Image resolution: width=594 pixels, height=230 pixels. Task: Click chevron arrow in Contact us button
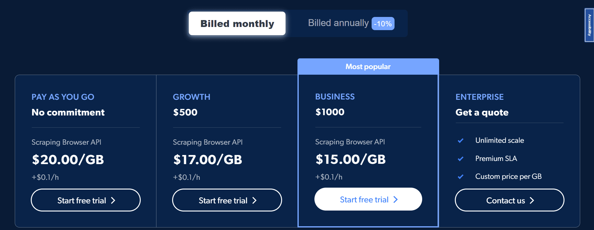click(x=532, y=201)
